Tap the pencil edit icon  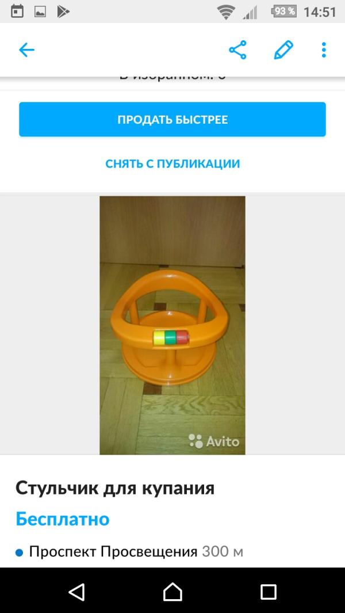click(x=283, y=50)
